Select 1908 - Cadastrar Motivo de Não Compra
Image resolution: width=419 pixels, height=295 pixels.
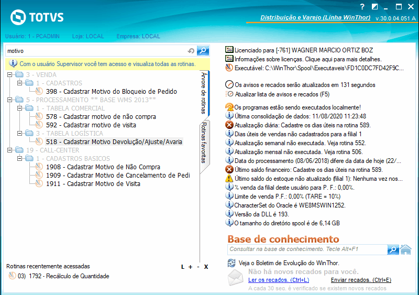[x=103, y=167]
